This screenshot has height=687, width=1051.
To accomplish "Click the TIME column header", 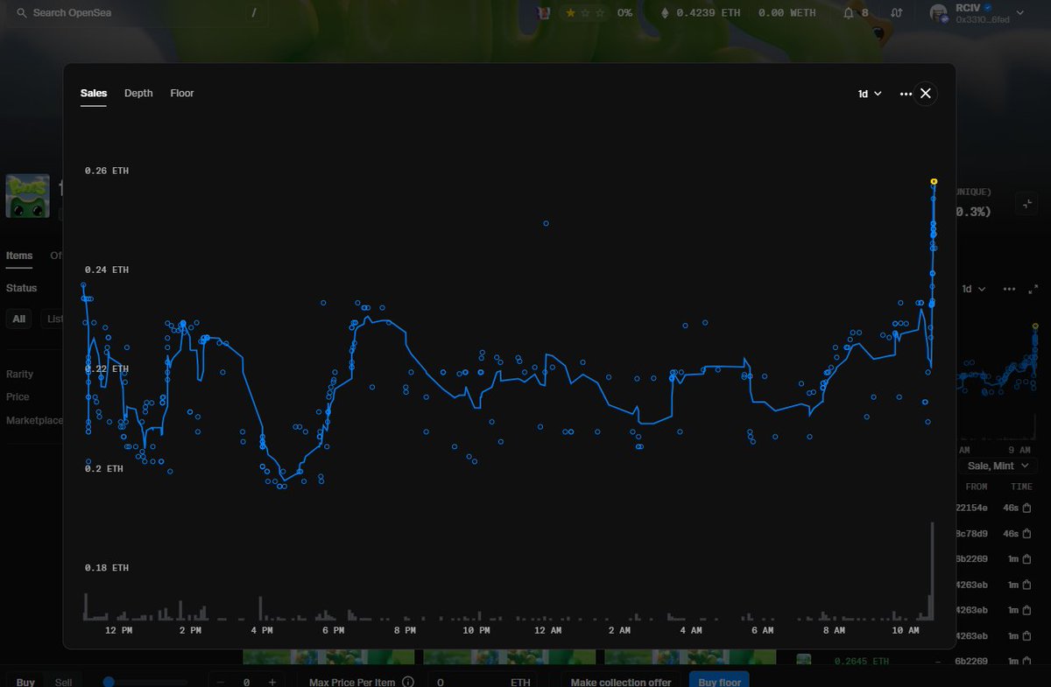I will pyautogui.click(x=1021, y=487).
